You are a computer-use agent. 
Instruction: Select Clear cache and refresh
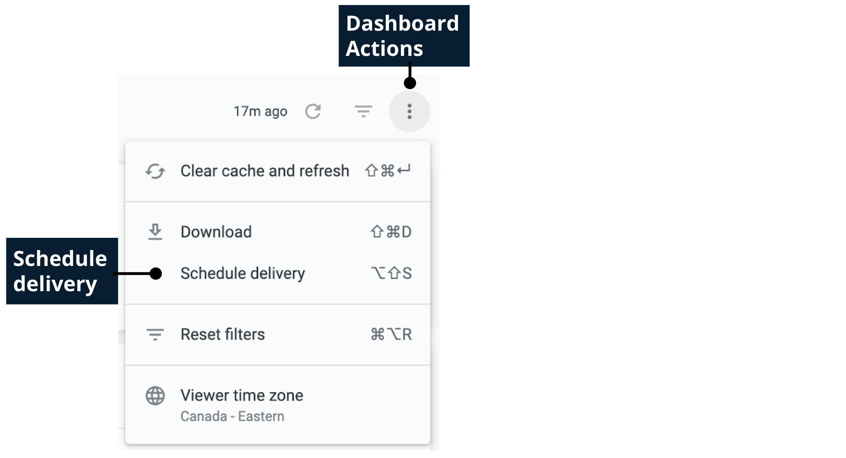265,171
